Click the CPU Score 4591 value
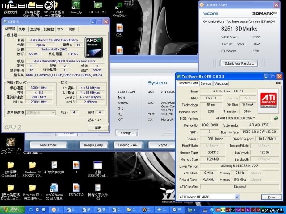Viewport: 286px width, 214px height. [256, 51]
